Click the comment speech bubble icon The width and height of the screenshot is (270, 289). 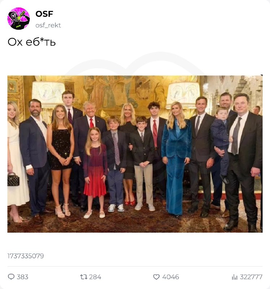click(11, 277)
